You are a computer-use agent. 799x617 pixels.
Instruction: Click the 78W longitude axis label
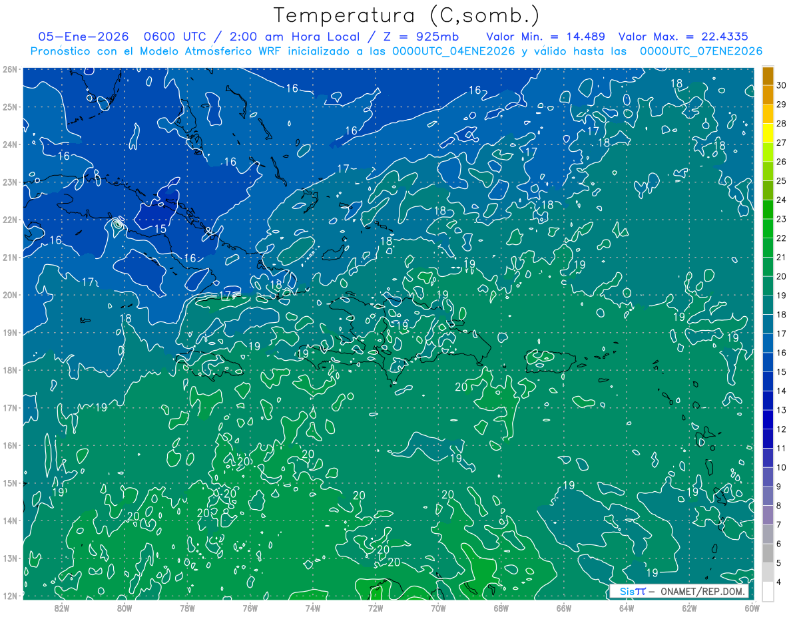(x=187, y=607)
